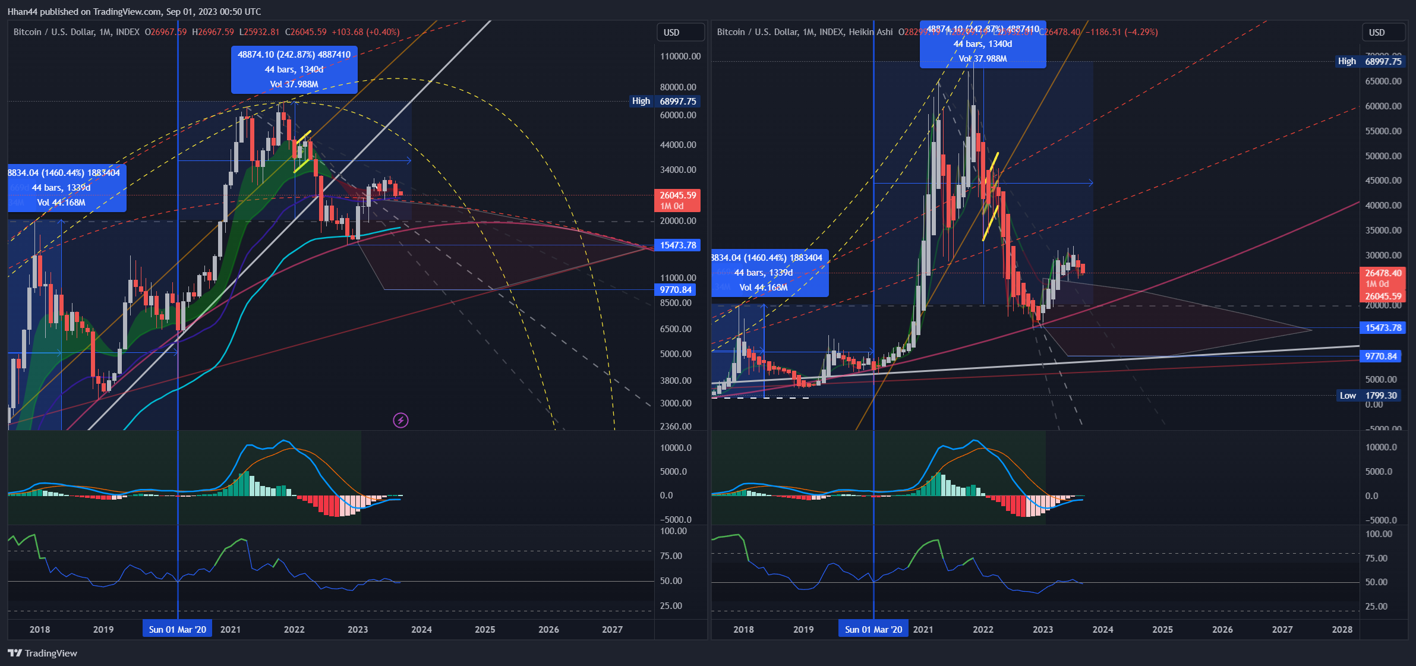Click the 25.00 RSI axis value on Heikin Ashi chart

coord(1376,606)
